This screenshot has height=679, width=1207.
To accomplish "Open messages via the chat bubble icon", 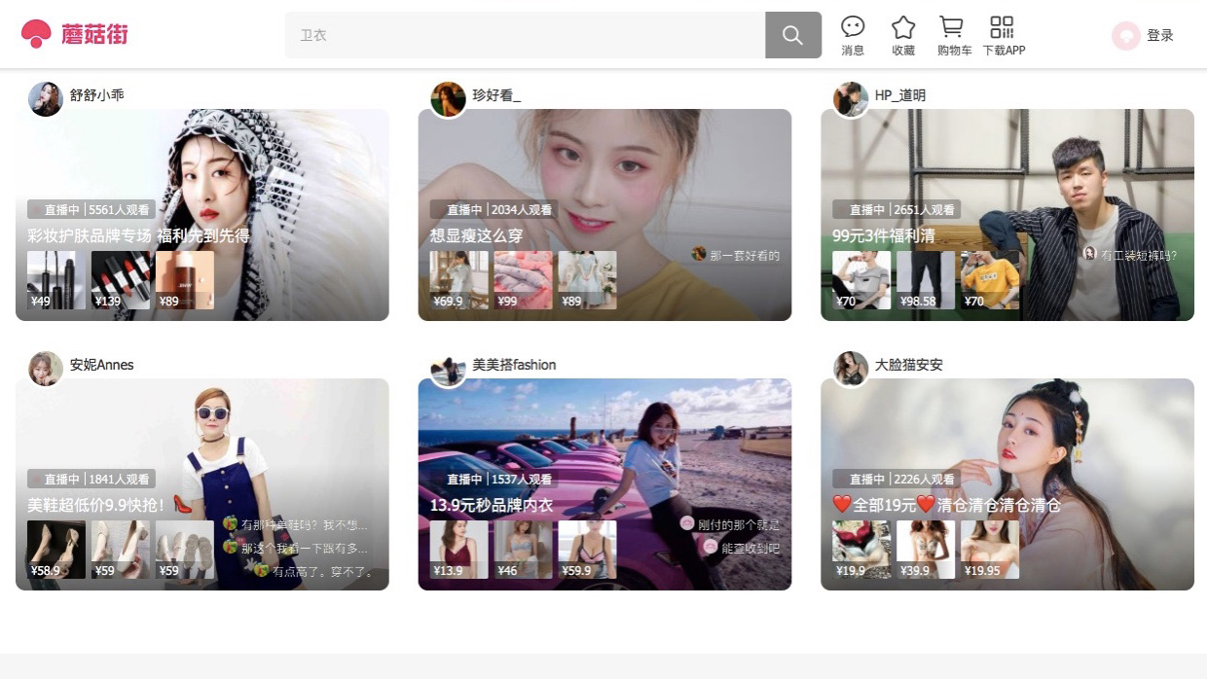I will coord(853,27).
